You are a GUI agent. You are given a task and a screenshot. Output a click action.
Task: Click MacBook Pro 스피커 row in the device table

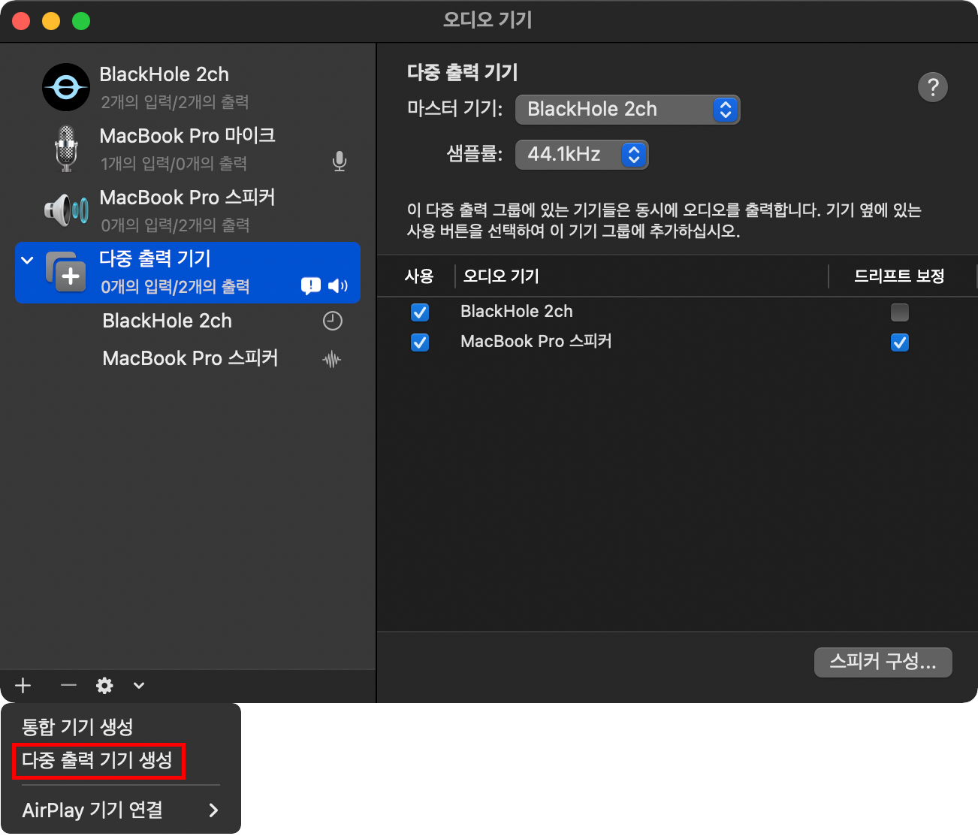(x=677, y=342)
